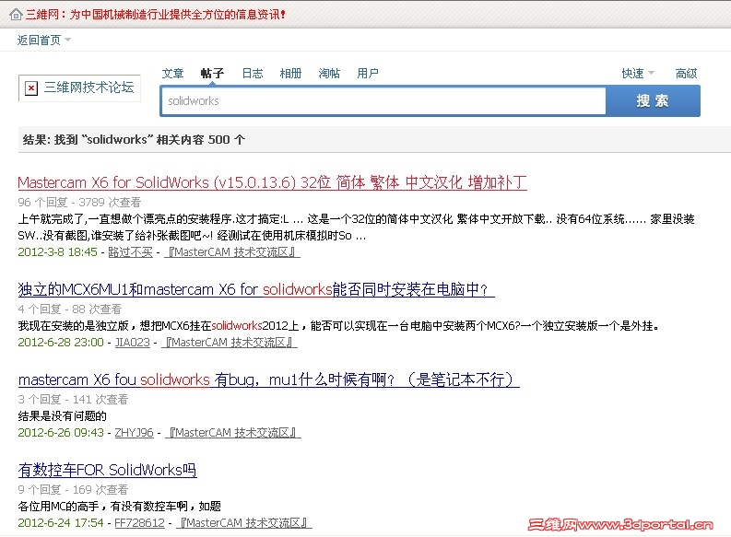Switch to the 文章 search tab
The image size is (731, 537).
point(173,73)
